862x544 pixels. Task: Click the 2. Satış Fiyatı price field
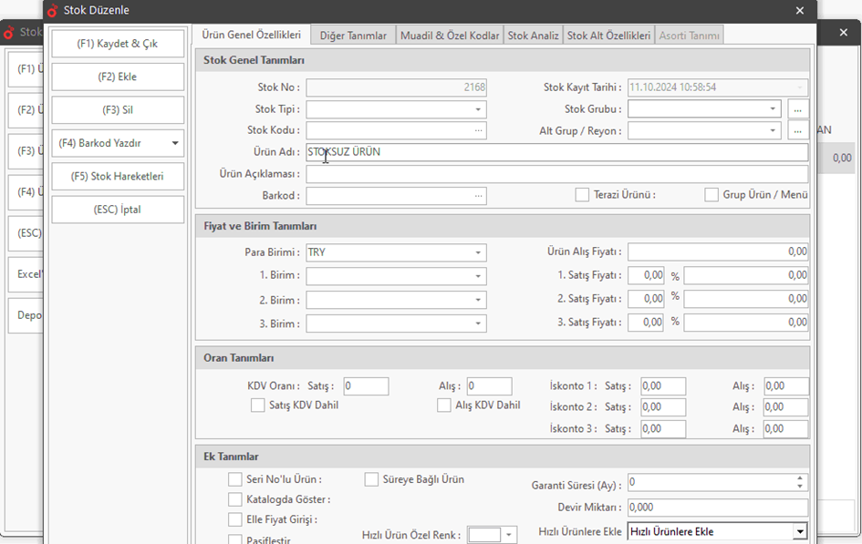click(745, 299)
